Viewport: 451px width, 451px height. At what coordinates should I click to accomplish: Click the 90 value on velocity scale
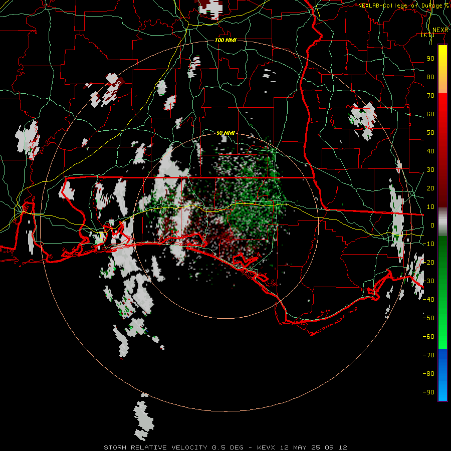[430, 59]
